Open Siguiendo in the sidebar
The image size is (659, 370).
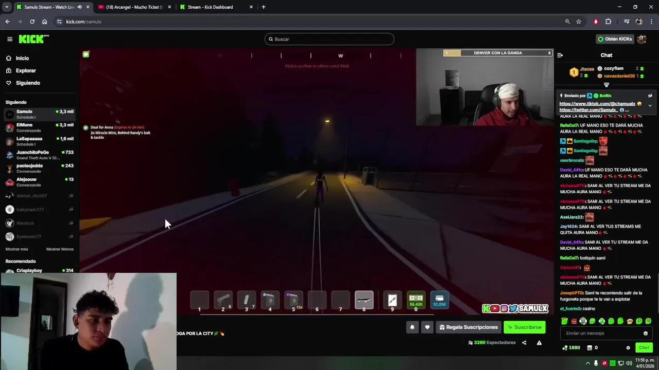pos(28,83)
